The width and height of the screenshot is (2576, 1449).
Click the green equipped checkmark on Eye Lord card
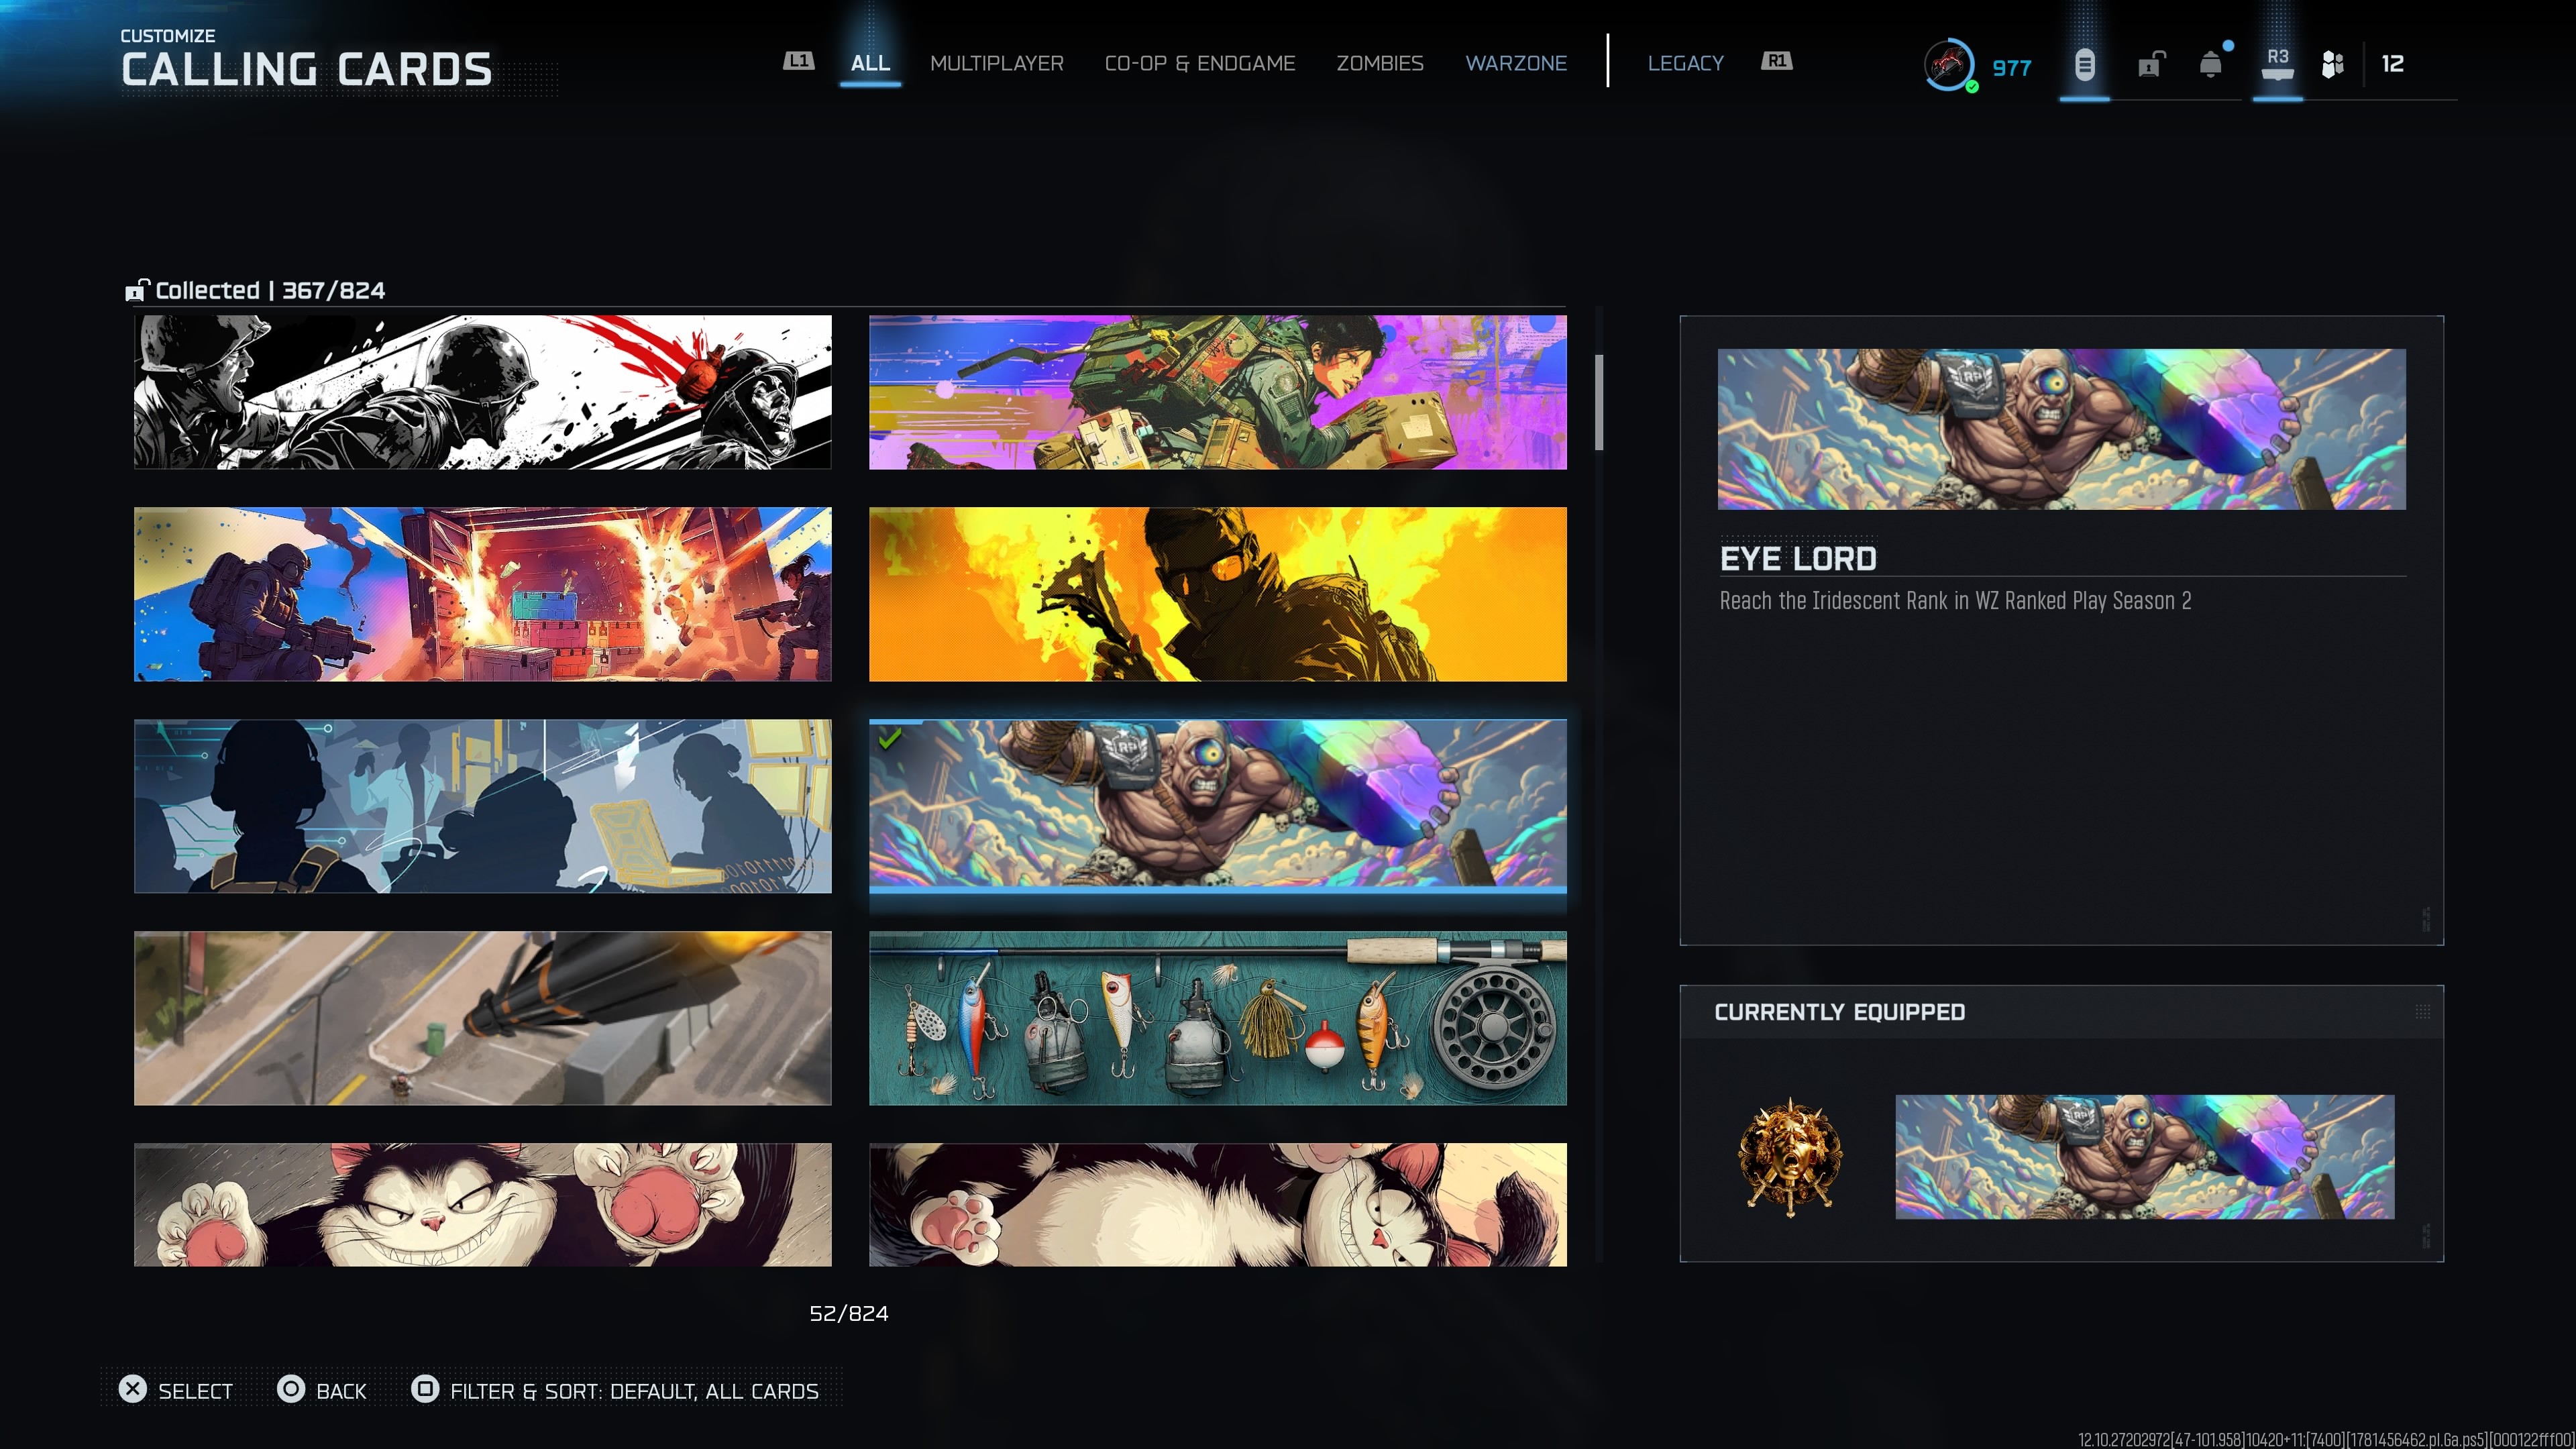click(x=889, y=738)
